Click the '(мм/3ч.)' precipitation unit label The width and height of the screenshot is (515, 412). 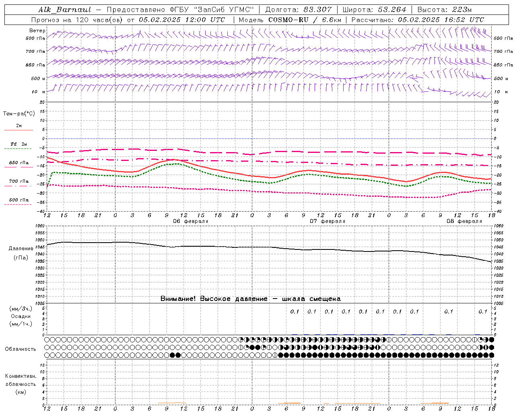[21, 309]
